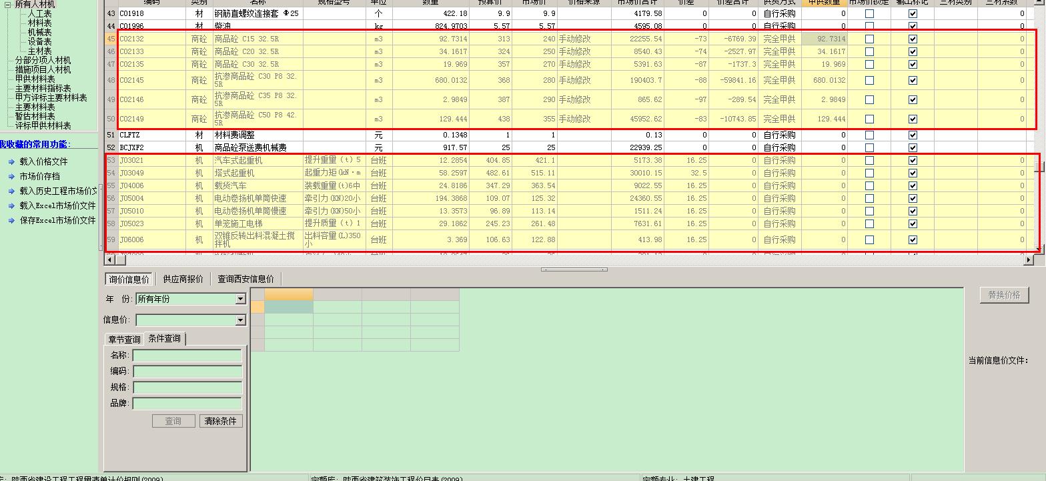Open the 年份 dropdown showing 所有年份
The image size is (1046, 481).
point(241,299)
